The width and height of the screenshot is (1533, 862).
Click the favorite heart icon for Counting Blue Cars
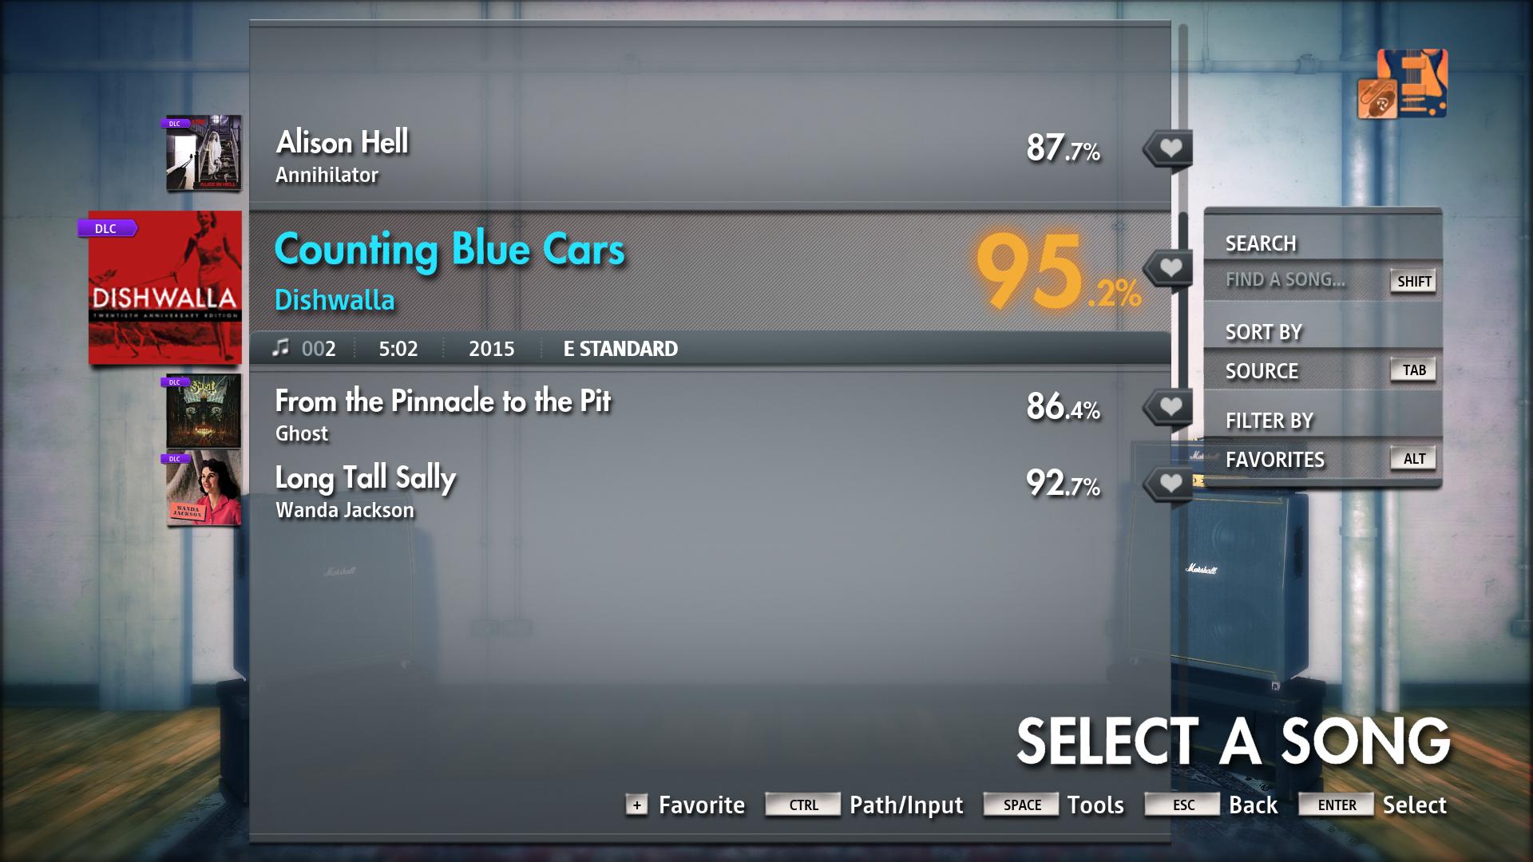(1172, 265)
